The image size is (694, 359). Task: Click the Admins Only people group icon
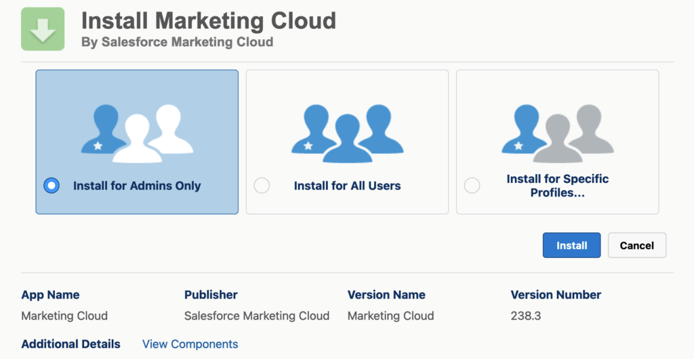137,133
